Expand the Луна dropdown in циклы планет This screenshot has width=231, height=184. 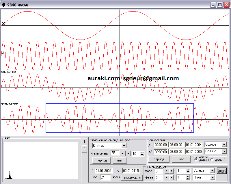[x=213, y=178]
